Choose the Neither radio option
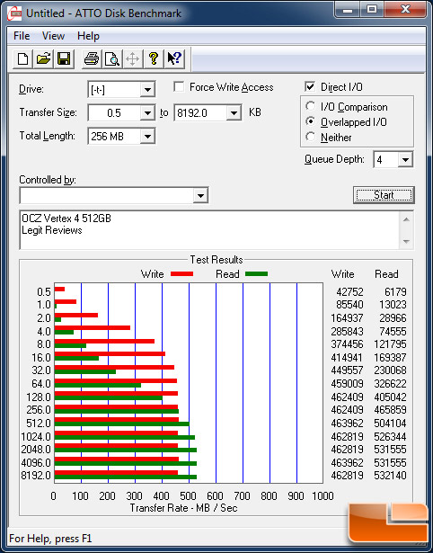433x553 pixels. 311,137
